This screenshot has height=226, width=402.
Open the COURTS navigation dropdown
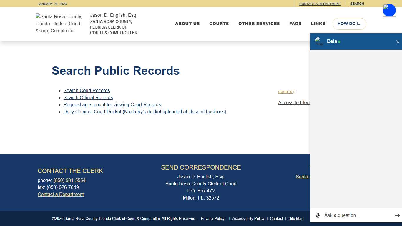pos(219,24)
